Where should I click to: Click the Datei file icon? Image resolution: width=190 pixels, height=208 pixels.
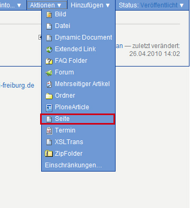click(x=49, y=26)
